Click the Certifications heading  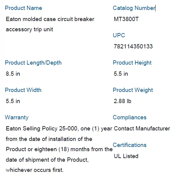click(x=130, y=145)
